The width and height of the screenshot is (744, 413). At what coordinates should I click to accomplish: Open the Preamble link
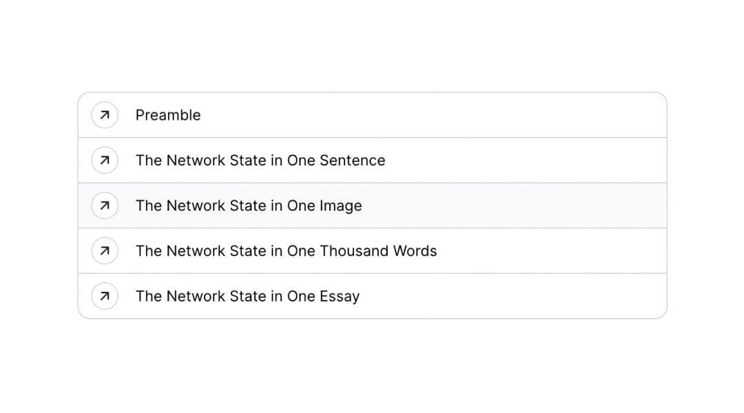(x=168, y=115)
